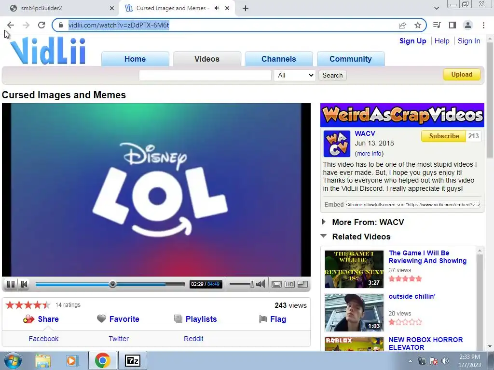This screenshot has height=370, width=494.
Task: Open media controls icon in Chrome toolbar
Action: 437,25
